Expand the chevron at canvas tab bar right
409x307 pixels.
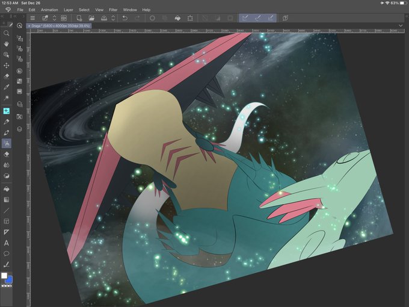click(401, 25)
